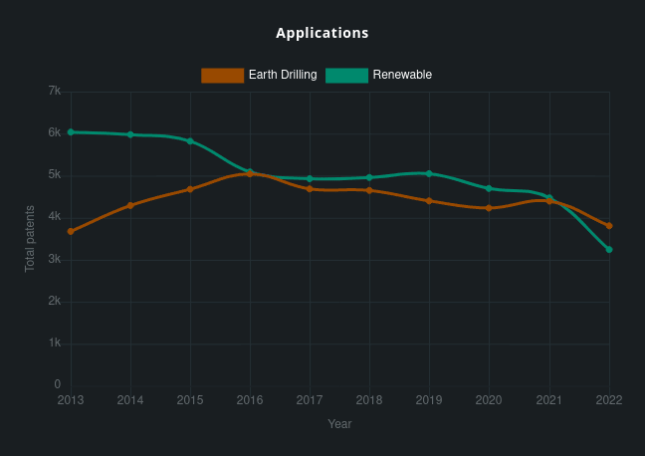Click the Renewable data point at 2014
This screenshot has width=645, height=456.
[130, 134]
